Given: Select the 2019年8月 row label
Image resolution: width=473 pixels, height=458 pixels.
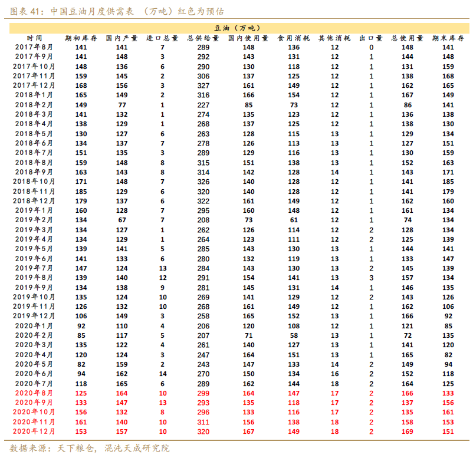Looking at the screenshot, I should pos(34,278).
